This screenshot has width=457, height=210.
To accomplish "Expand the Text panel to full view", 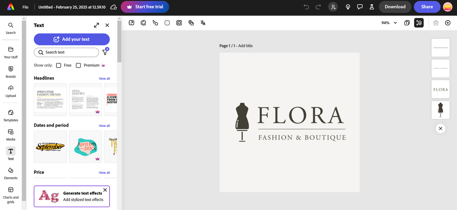I will pos(96,25).
